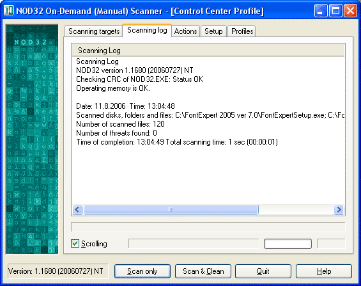The width and height of the screenshot is (361, 286).
Task: Open the Scanning targets tab
Action: coord(93,31)
